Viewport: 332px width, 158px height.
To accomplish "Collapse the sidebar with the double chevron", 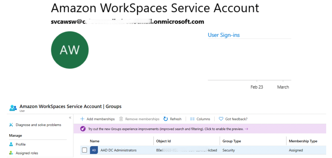I will 70,118.
